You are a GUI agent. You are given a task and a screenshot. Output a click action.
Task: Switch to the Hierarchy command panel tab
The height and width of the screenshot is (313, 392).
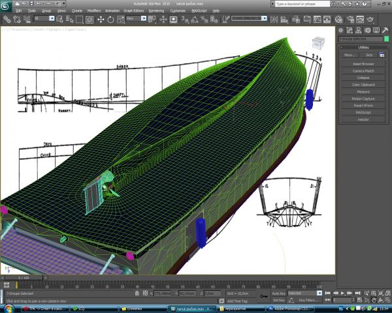coord(358,31)
